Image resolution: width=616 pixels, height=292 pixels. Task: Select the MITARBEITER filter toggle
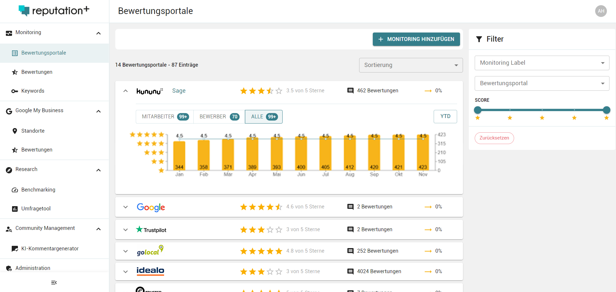165,117
